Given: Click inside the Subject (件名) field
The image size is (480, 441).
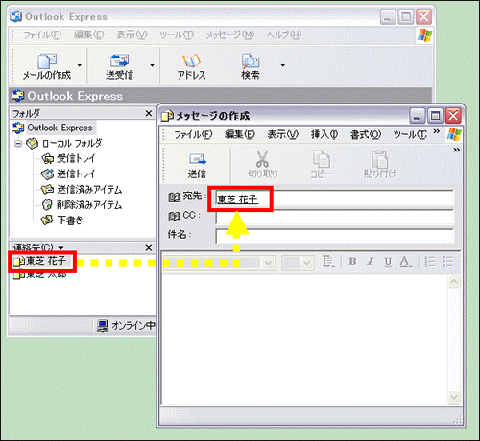Looking at the screenshot, I should pyautogui.click(x=334, y=236).
